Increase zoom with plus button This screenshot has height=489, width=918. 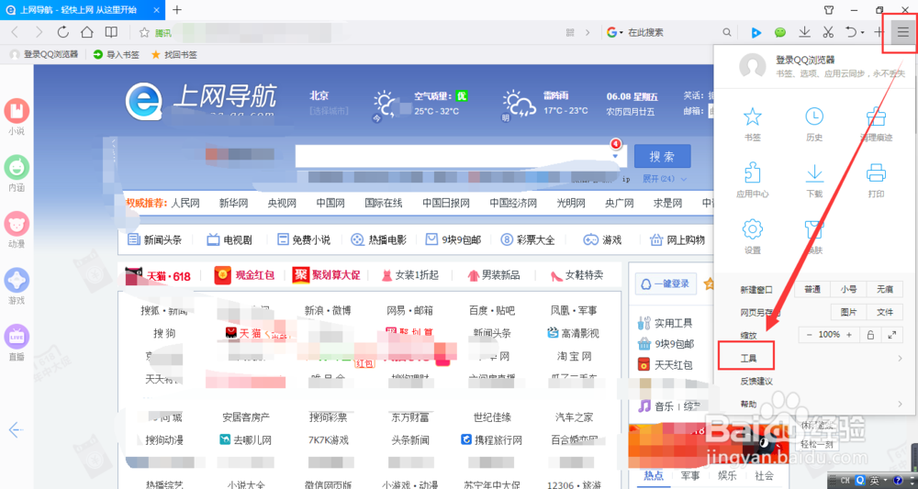(849, 335)
